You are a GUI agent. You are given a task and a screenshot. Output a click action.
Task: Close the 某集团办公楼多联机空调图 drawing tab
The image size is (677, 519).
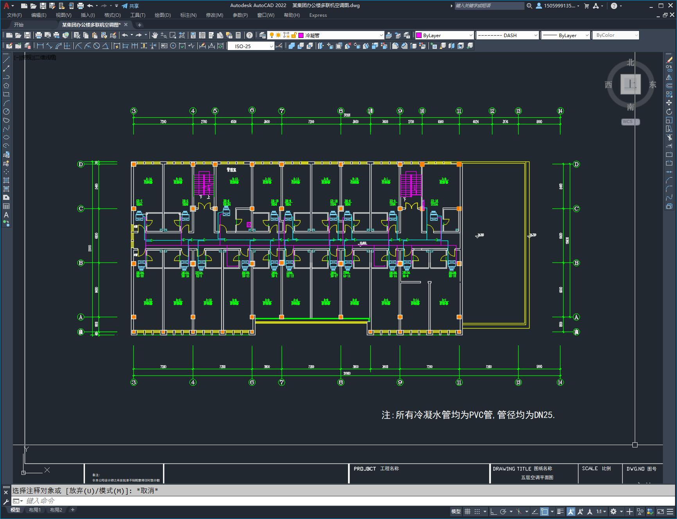pos(126,25)
